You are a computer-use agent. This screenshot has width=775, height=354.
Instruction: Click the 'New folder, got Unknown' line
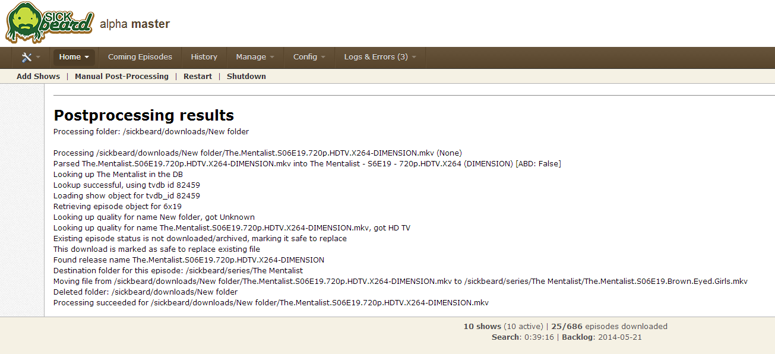tap(154, 217)
